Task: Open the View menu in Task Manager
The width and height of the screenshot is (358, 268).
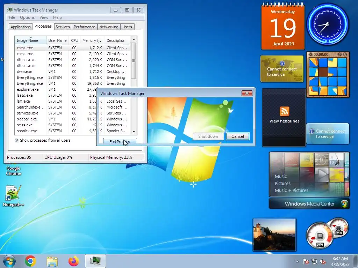Action: click(x=44, y=17)
